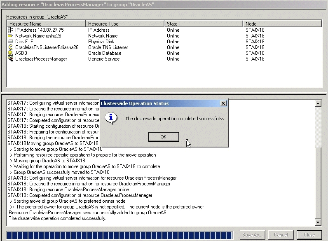This screenshot has width=328, height=241.
Task: Click the final log line clusterwide operation completed
Action: 58,218
